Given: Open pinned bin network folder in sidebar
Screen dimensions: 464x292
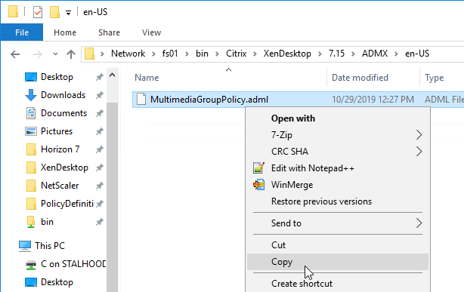Looking at the screenshot, I should coord(47,222).
